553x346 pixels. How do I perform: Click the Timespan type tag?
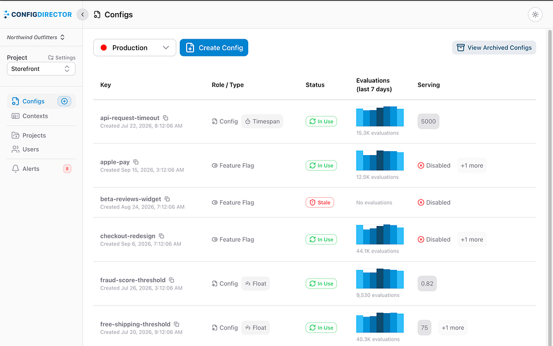point(262,122)
